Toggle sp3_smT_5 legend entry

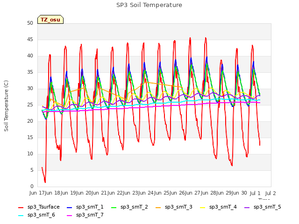[x=263, y=207]
